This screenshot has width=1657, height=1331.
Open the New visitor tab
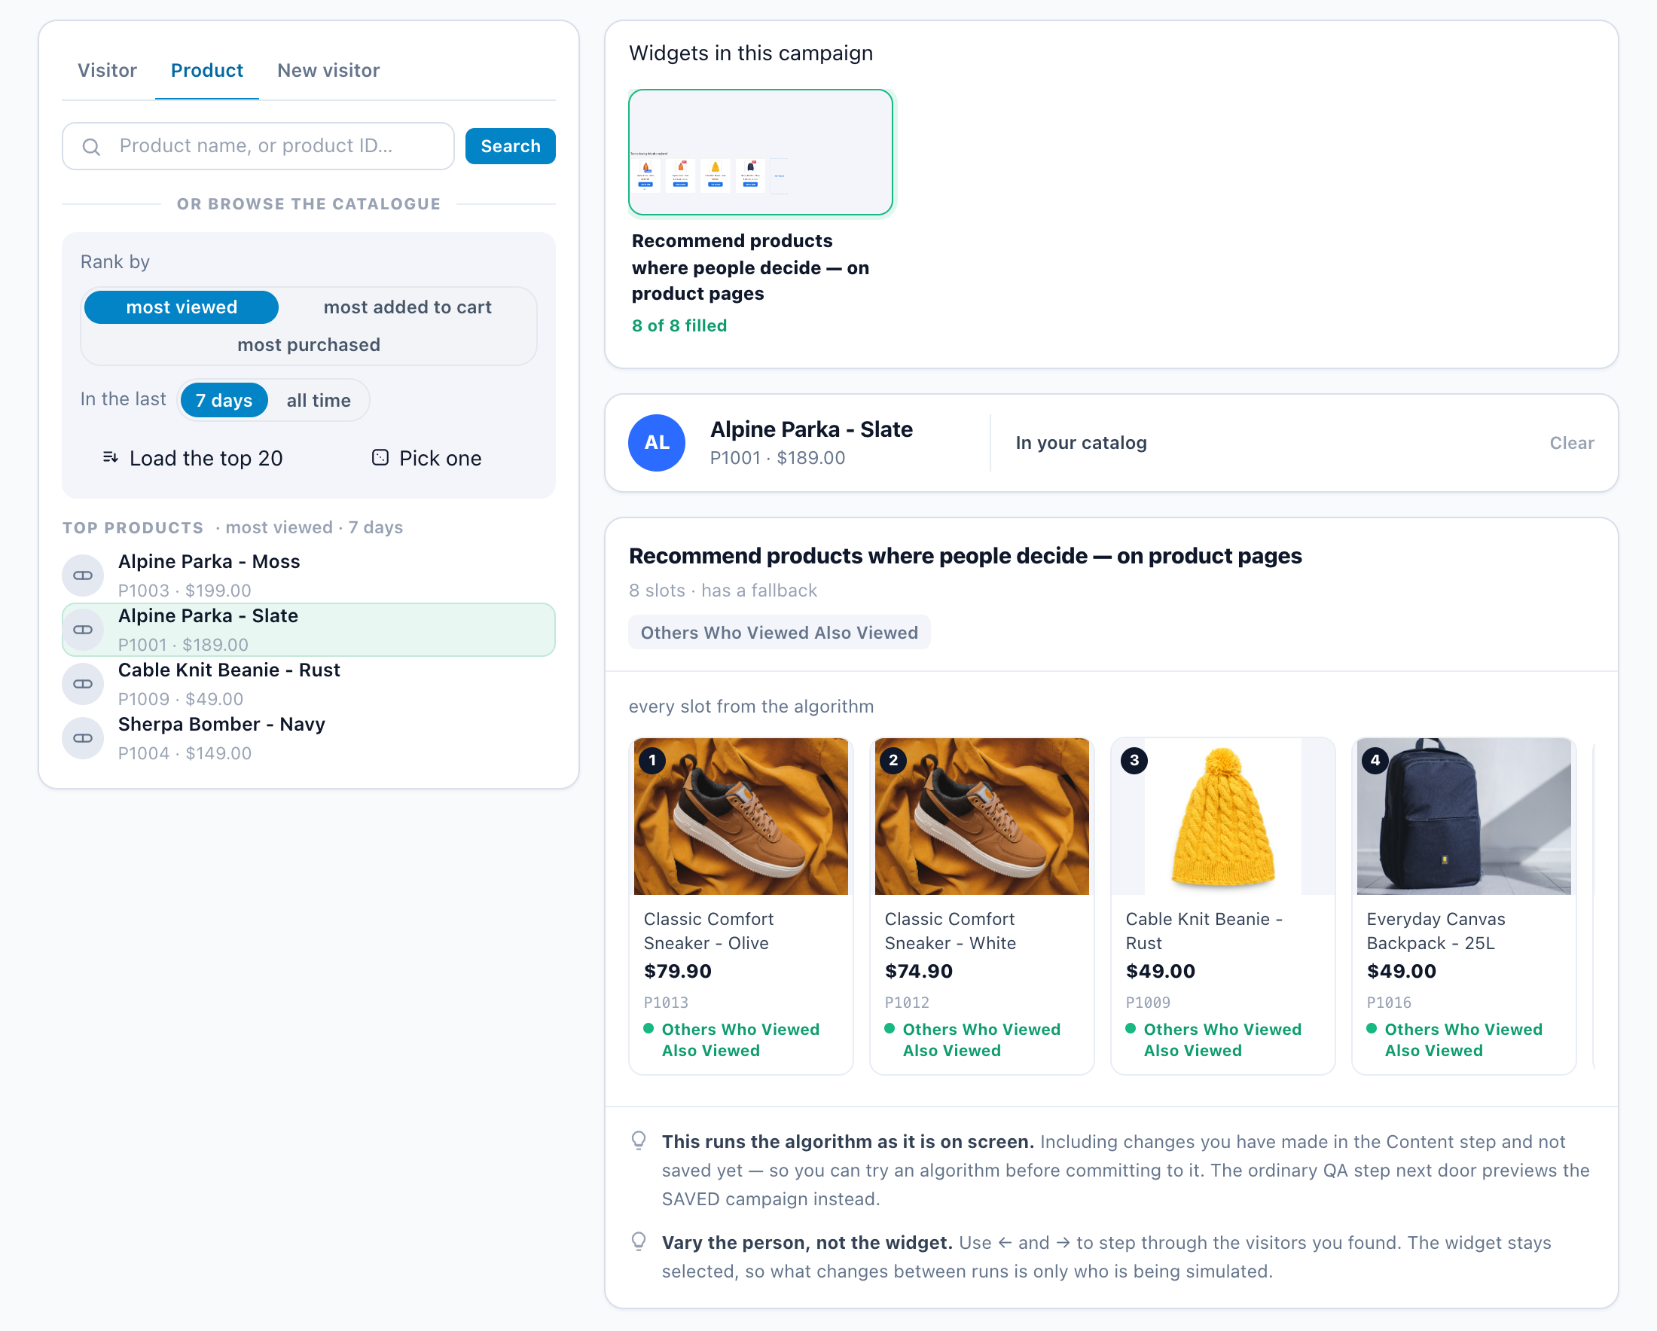[328, 70]
